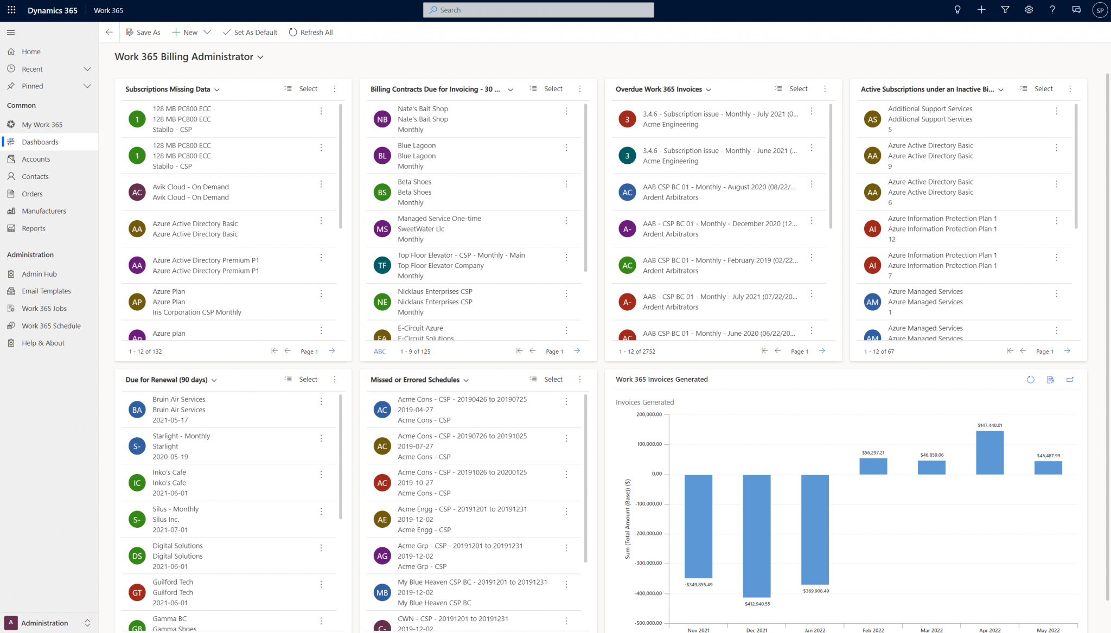The image size is (1111, 633).
Task: Navigate to Work 365 Jobs
Action: 44,309
